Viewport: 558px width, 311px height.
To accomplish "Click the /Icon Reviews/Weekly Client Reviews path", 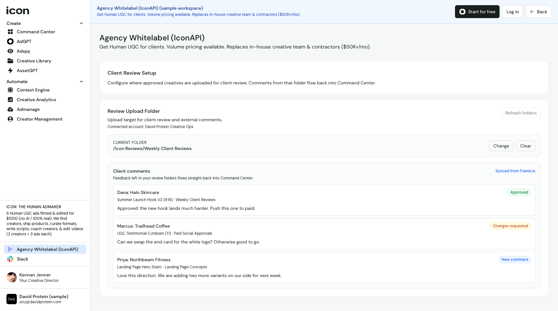I will point(152,149).
